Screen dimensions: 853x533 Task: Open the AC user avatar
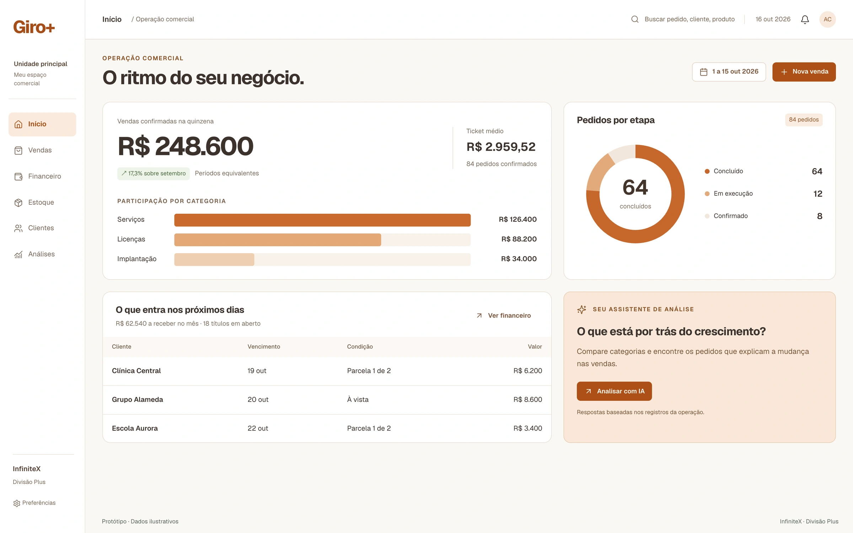tap(827, 19)
